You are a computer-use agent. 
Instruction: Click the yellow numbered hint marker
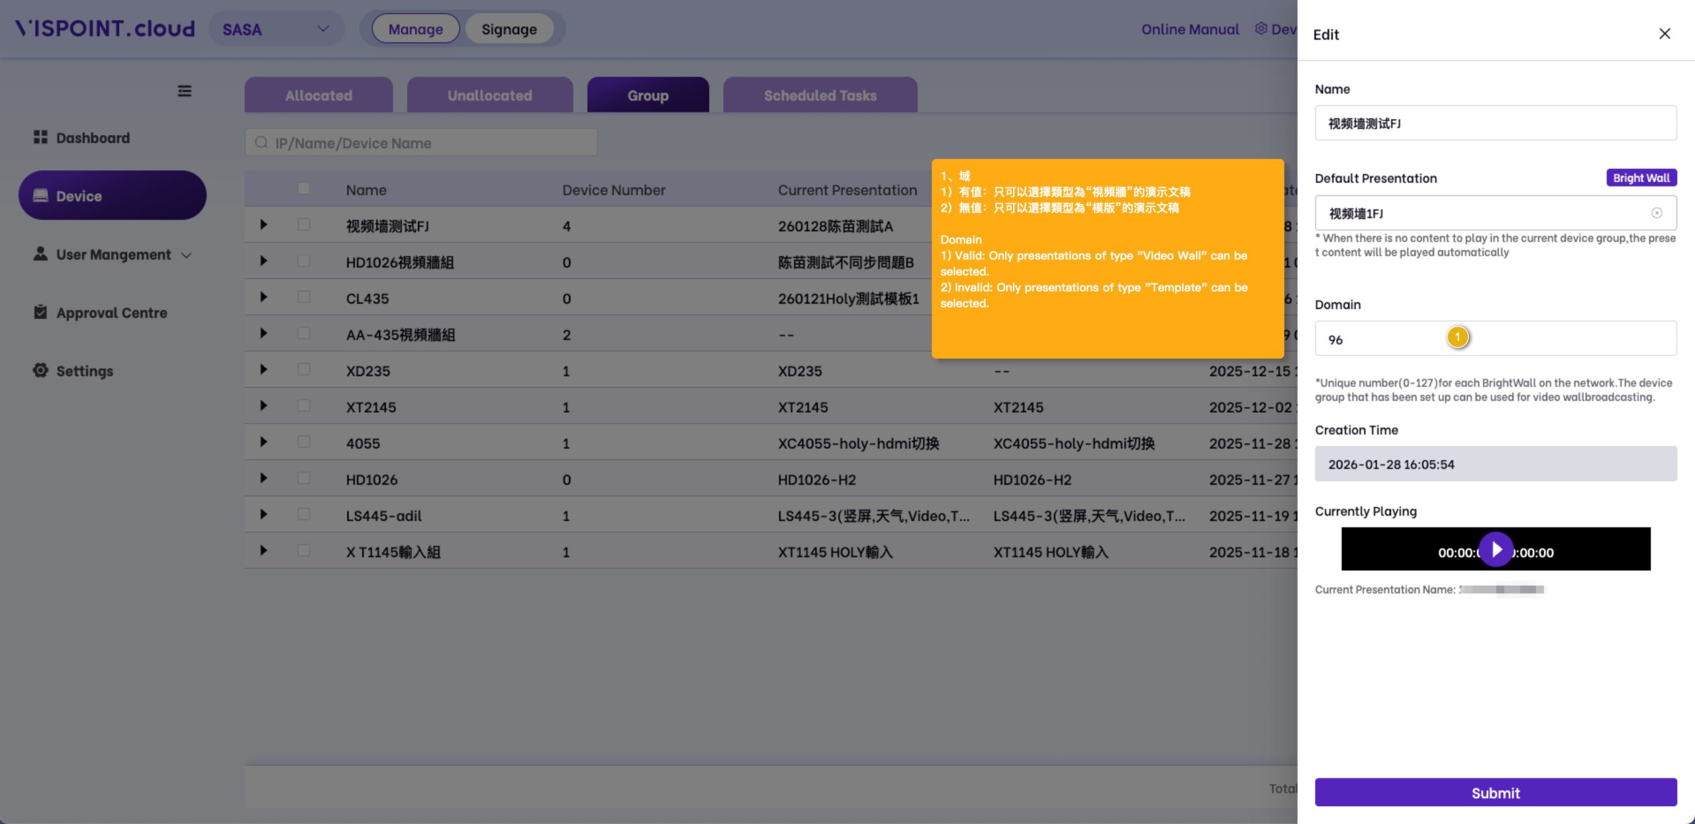click(x=1457, y=337)
